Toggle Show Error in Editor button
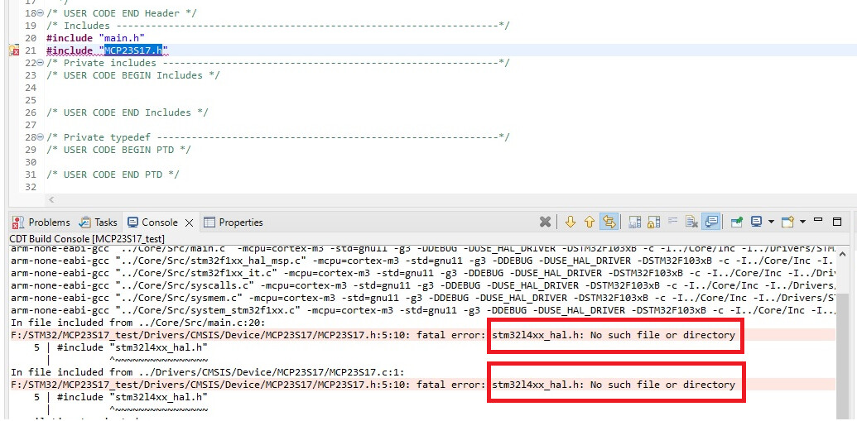This screenshot has width=857, height=421. pos(609,222)
